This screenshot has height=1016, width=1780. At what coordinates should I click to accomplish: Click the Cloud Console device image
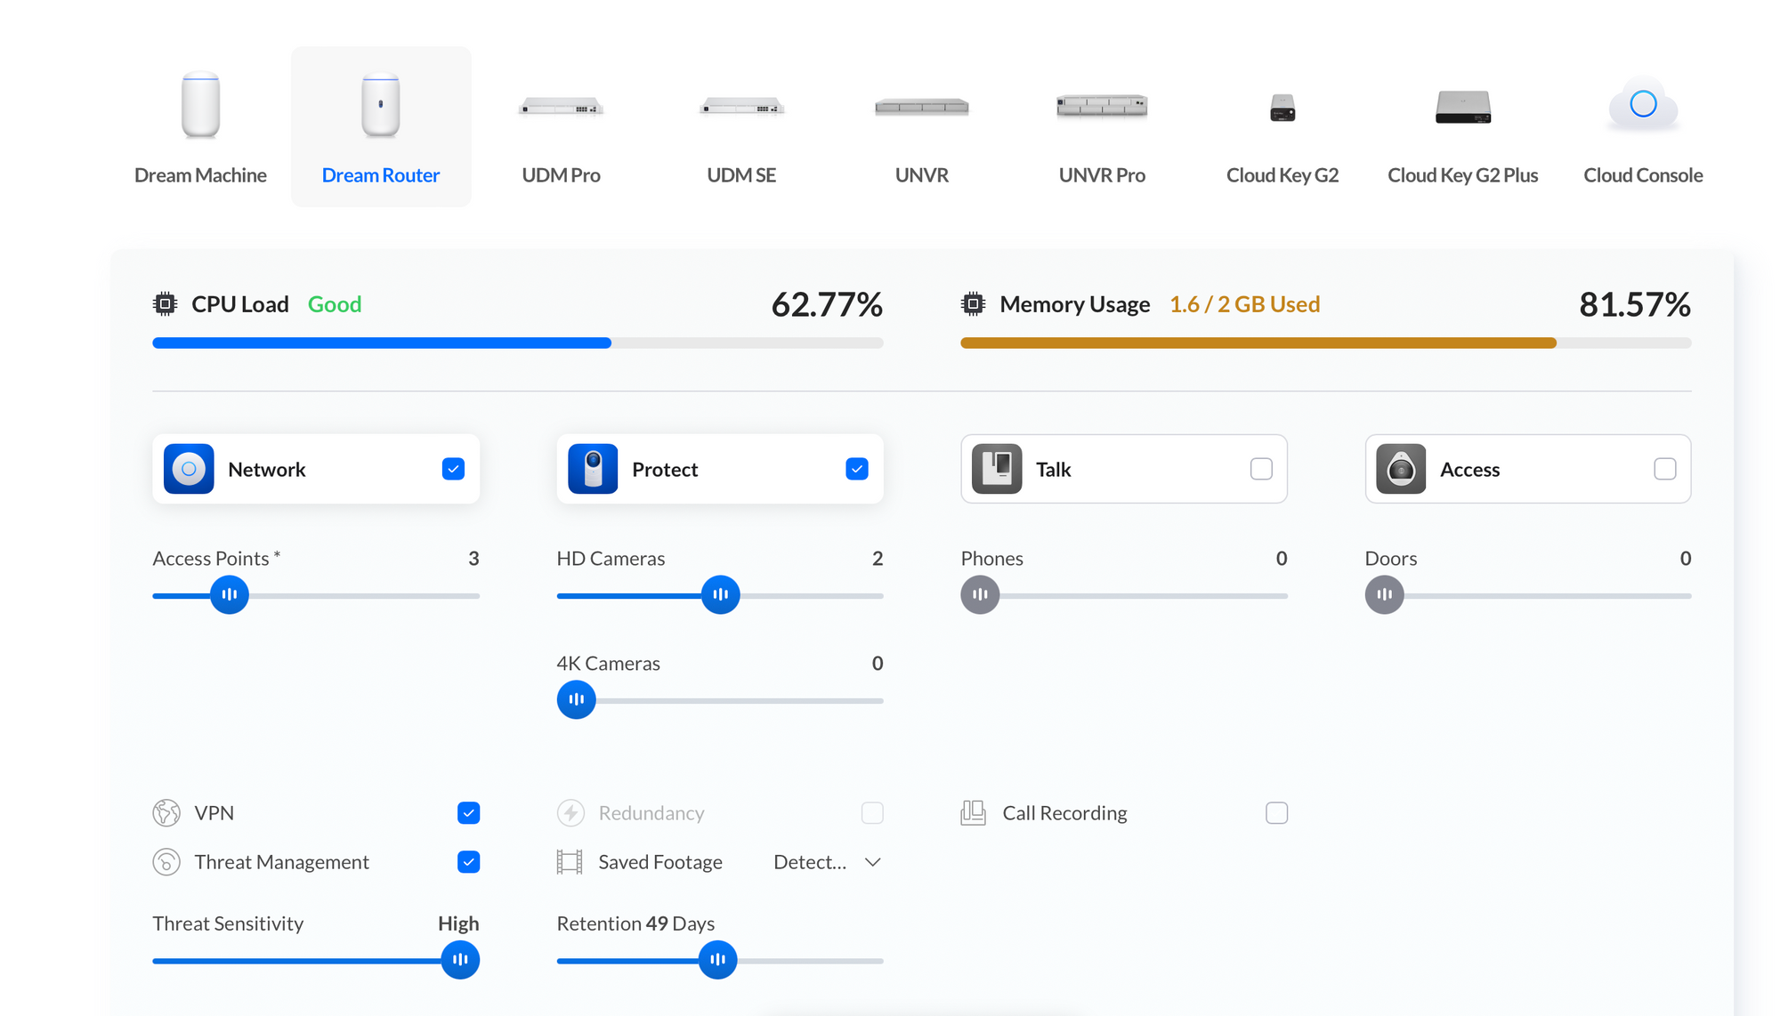(x=1643, y=105)
